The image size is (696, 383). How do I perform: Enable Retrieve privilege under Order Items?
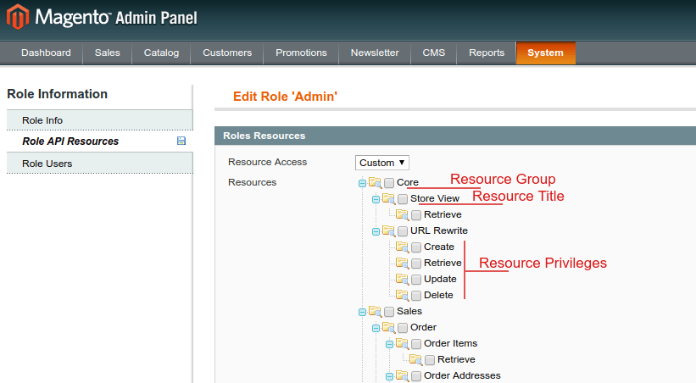430,360
